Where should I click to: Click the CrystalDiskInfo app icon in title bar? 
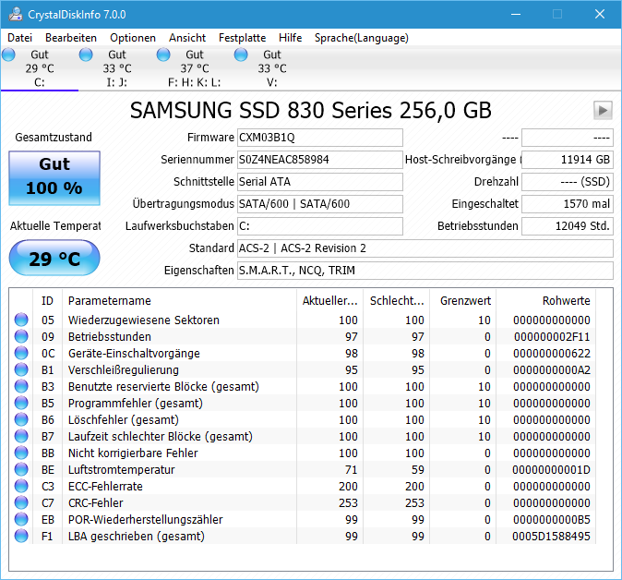16,14
